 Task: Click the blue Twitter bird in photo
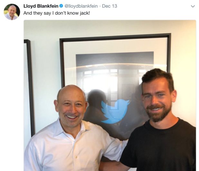[x=115, y=111]
